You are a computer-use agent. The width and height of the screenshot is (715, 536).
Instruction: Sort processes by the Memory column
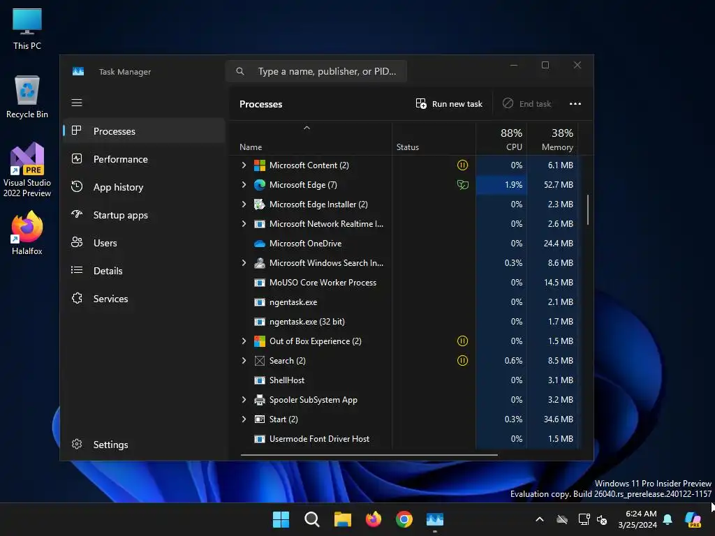552,139
